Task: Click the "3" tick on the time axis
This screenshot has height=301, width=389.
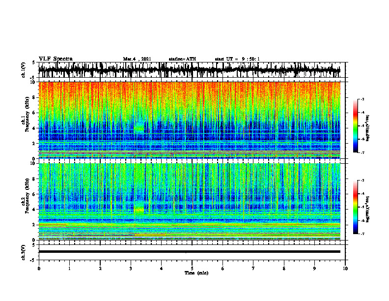Action: coord(131,269)
